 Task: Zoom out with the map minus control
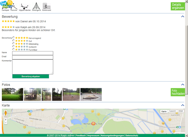coord(6,123)
